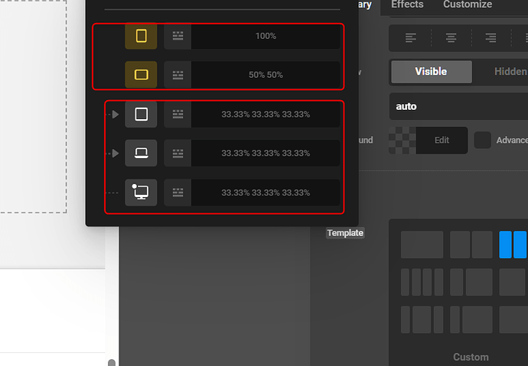Click the desktop monitor breakpoint icon
The height and width of the screenshot is (366, 528).
[141, 192]
